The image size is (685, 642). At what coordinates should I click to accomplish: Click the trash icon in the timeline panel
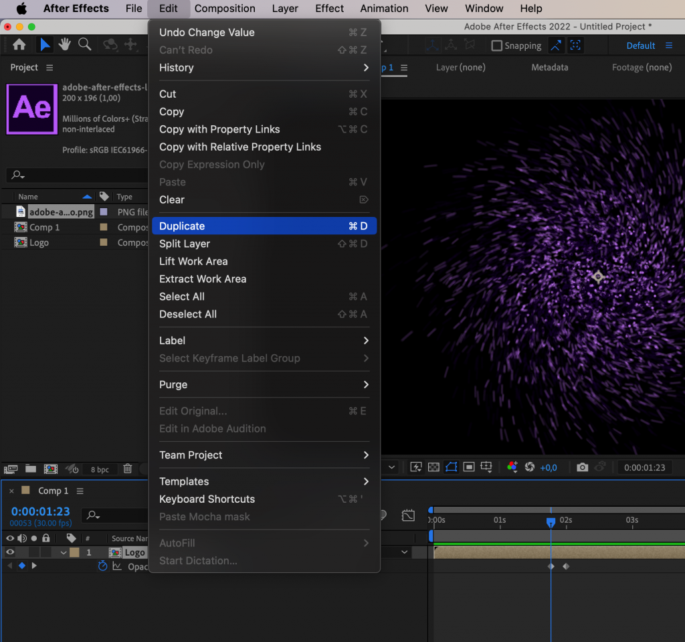(127, 469)
